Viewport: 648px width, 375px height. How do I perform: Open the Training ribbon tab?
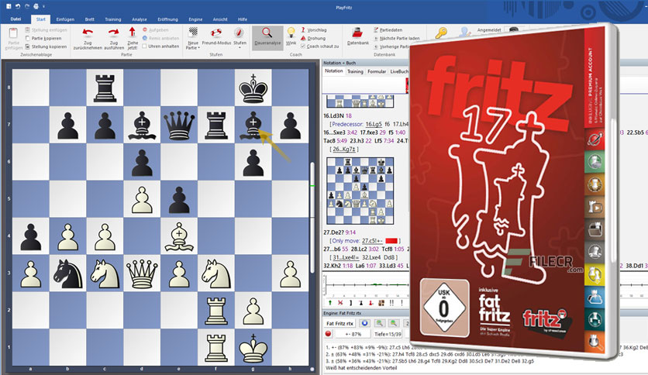[x=113, y=19]
